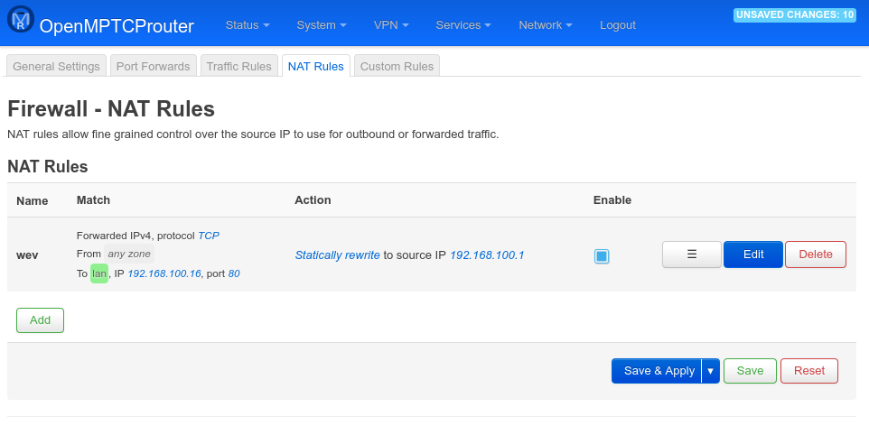Add a new NAT rule
Image resolution: width=869 pixels, height=426 pixels.
tap(40, 320)
